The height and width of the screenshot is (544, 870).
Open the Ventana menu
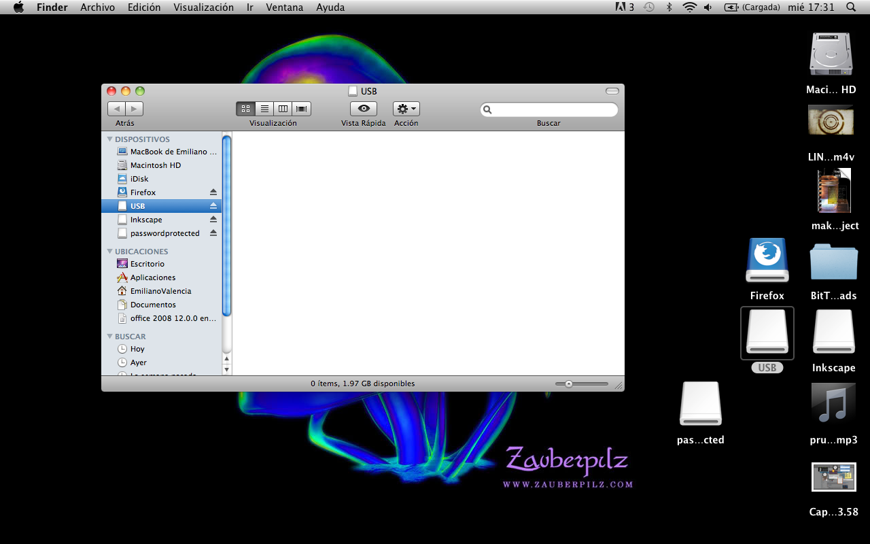[x=285, y=7]
